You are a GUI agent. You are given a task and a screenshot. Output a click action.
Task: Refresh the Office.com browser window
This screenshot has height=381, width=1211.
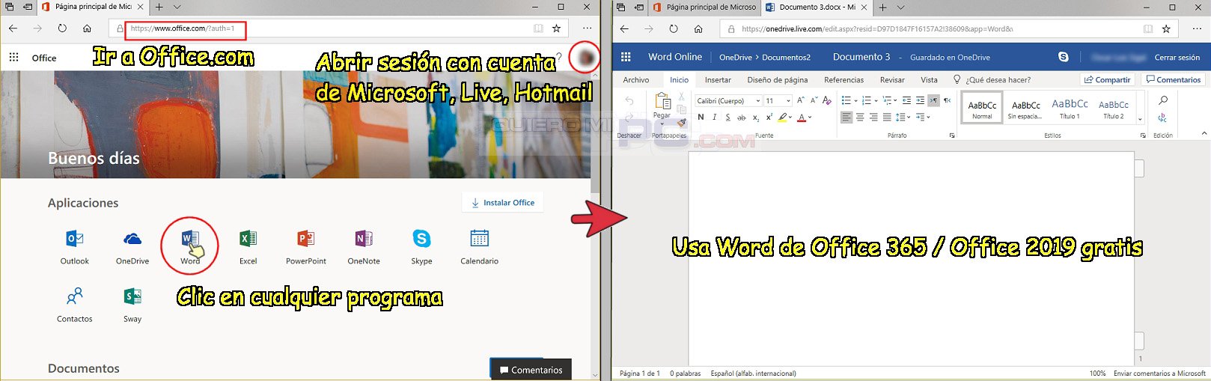tap(62, 28)
